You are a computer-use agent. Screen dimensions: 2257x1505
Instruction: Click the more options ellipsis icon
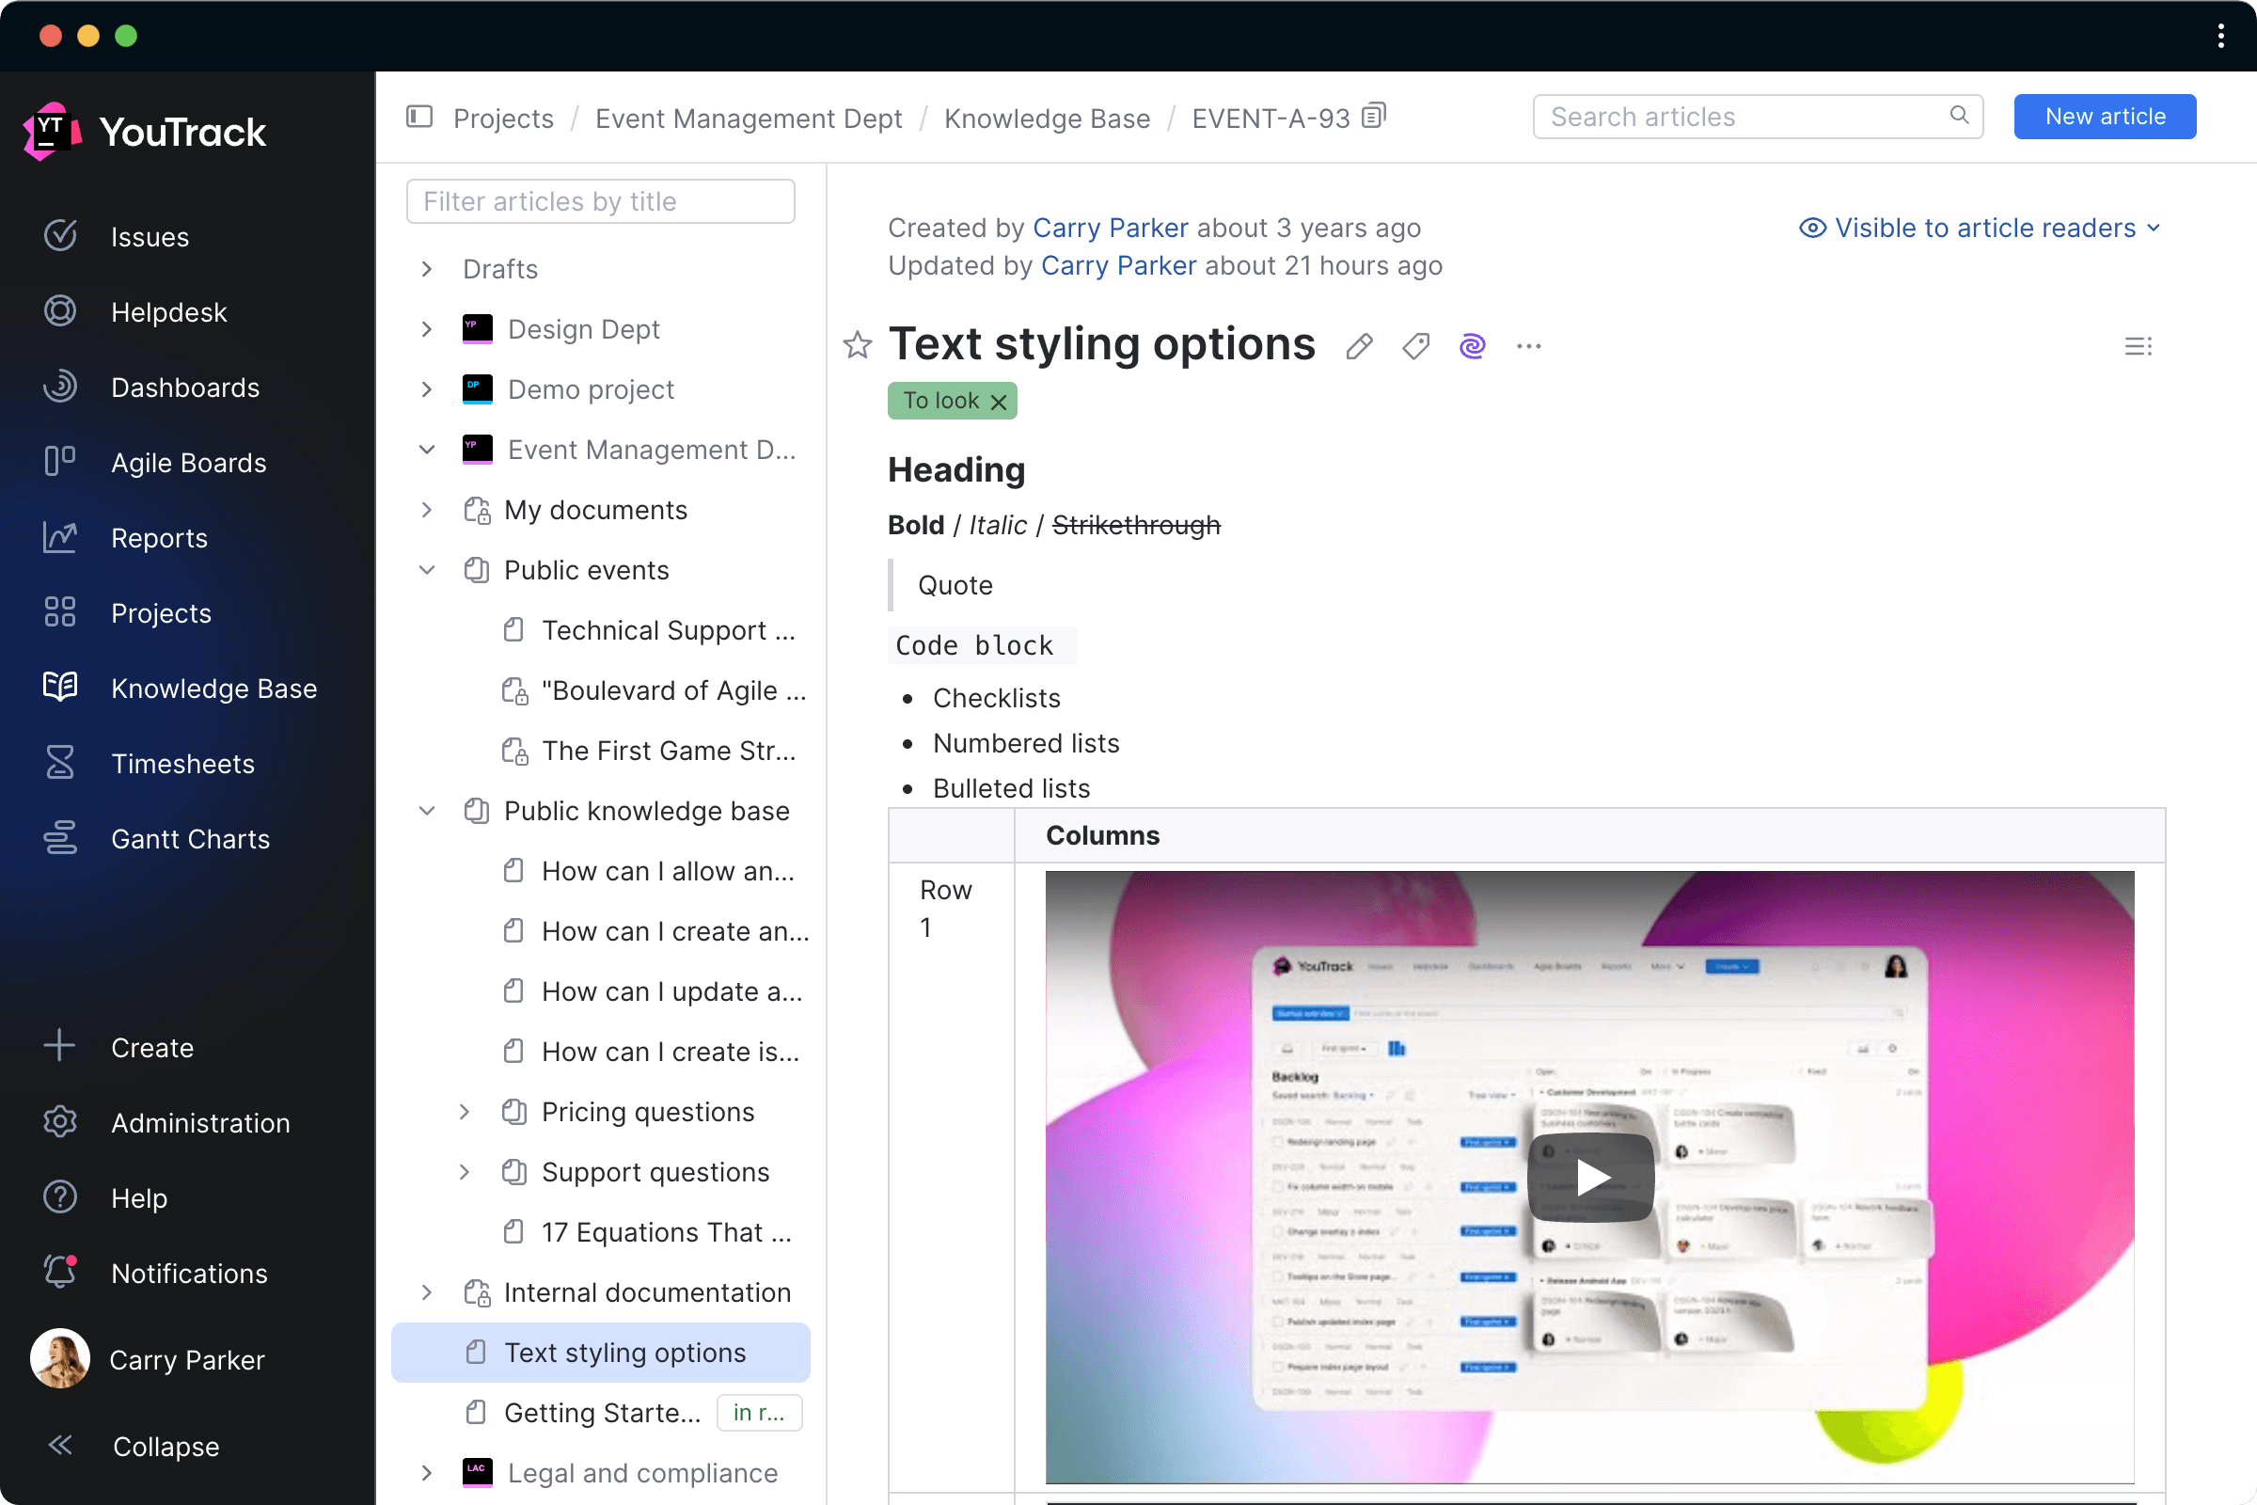(x=1530, y=346)
